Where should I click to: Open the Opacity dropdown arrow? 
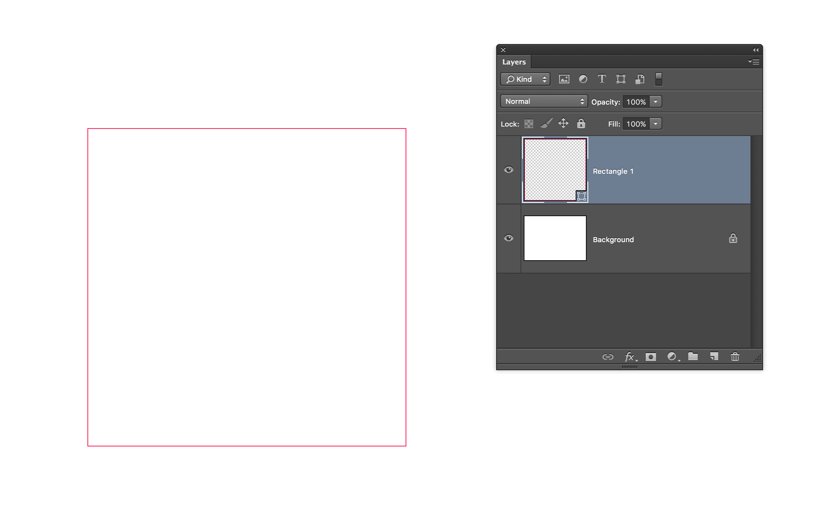pyautogui.click(x=655, y=101)
